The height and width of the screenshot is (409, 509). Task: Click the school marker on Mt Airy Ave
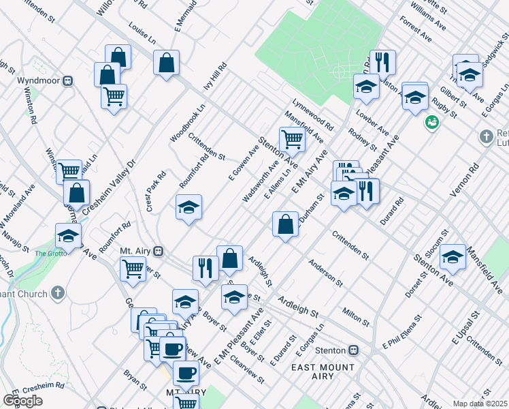tap(185, 304)
